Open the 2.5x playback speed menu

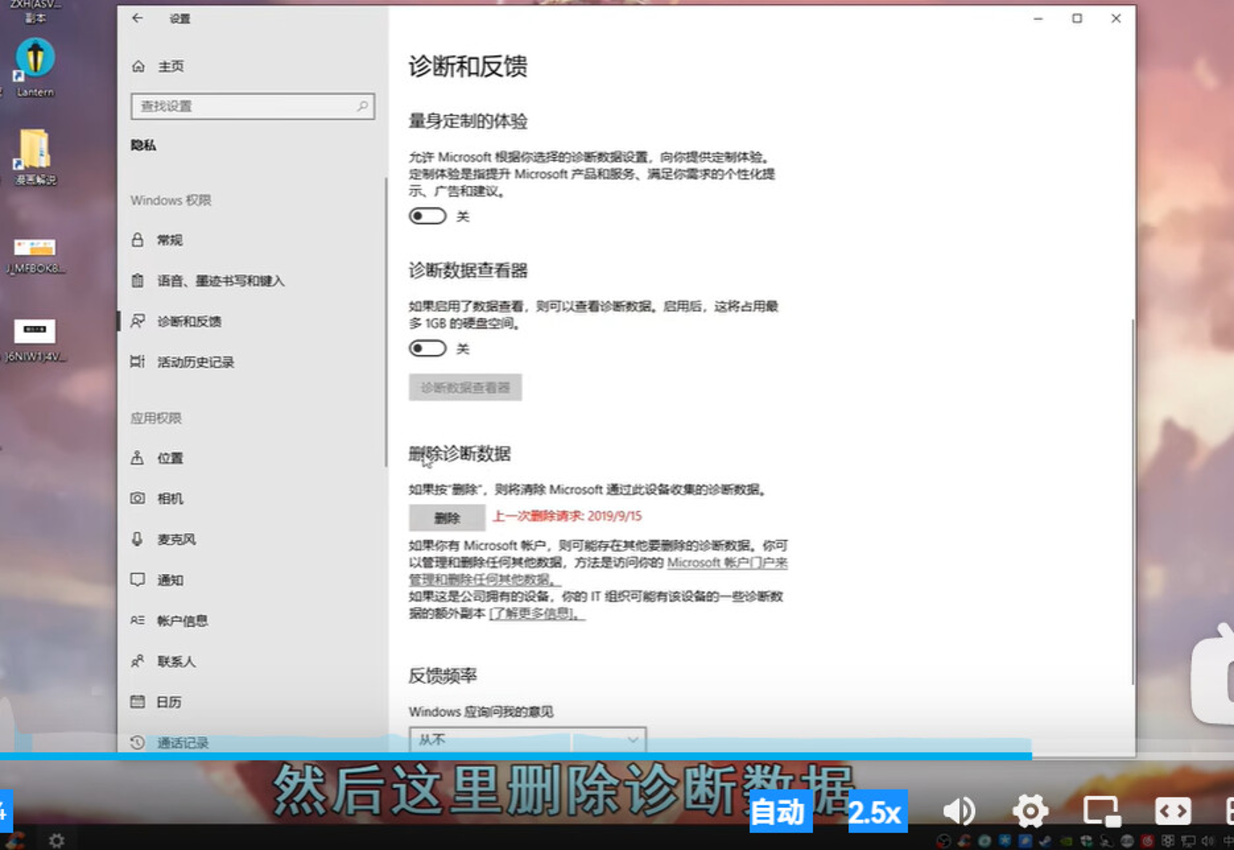coord(877,812)
